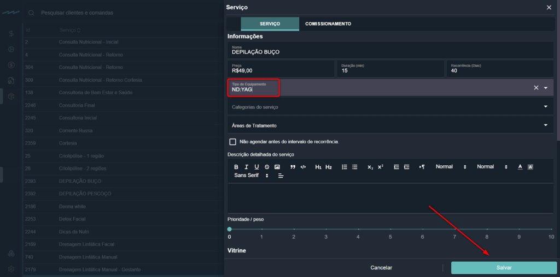The height and width of the screenshot is (277, 560).
Task: Apply italic formatting in editor
Action: click(247, 167)
